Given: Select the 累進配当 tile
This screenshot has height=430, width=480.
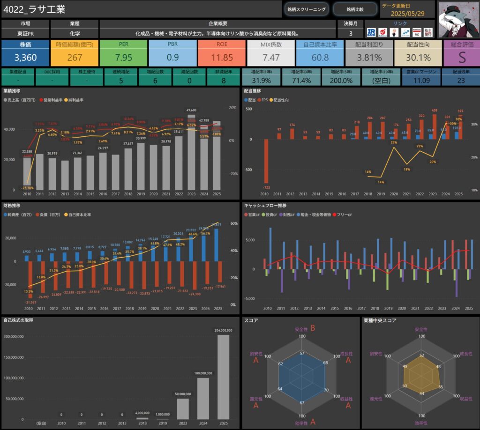Looking at the screenshot, I should click(x=18, y=77).
